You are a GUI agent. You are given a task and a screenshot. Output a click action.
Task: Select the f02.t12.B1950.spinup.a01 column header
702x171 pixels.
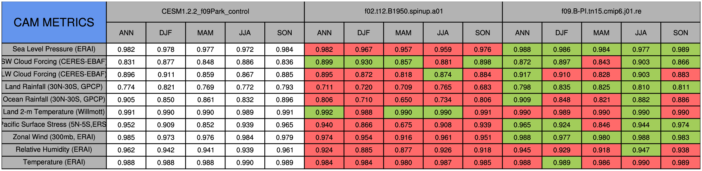[403, 12]
